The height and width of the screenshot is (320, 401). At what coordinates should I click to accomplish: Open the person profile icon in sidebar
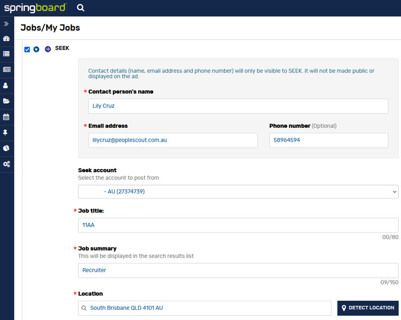pos(6,85)
